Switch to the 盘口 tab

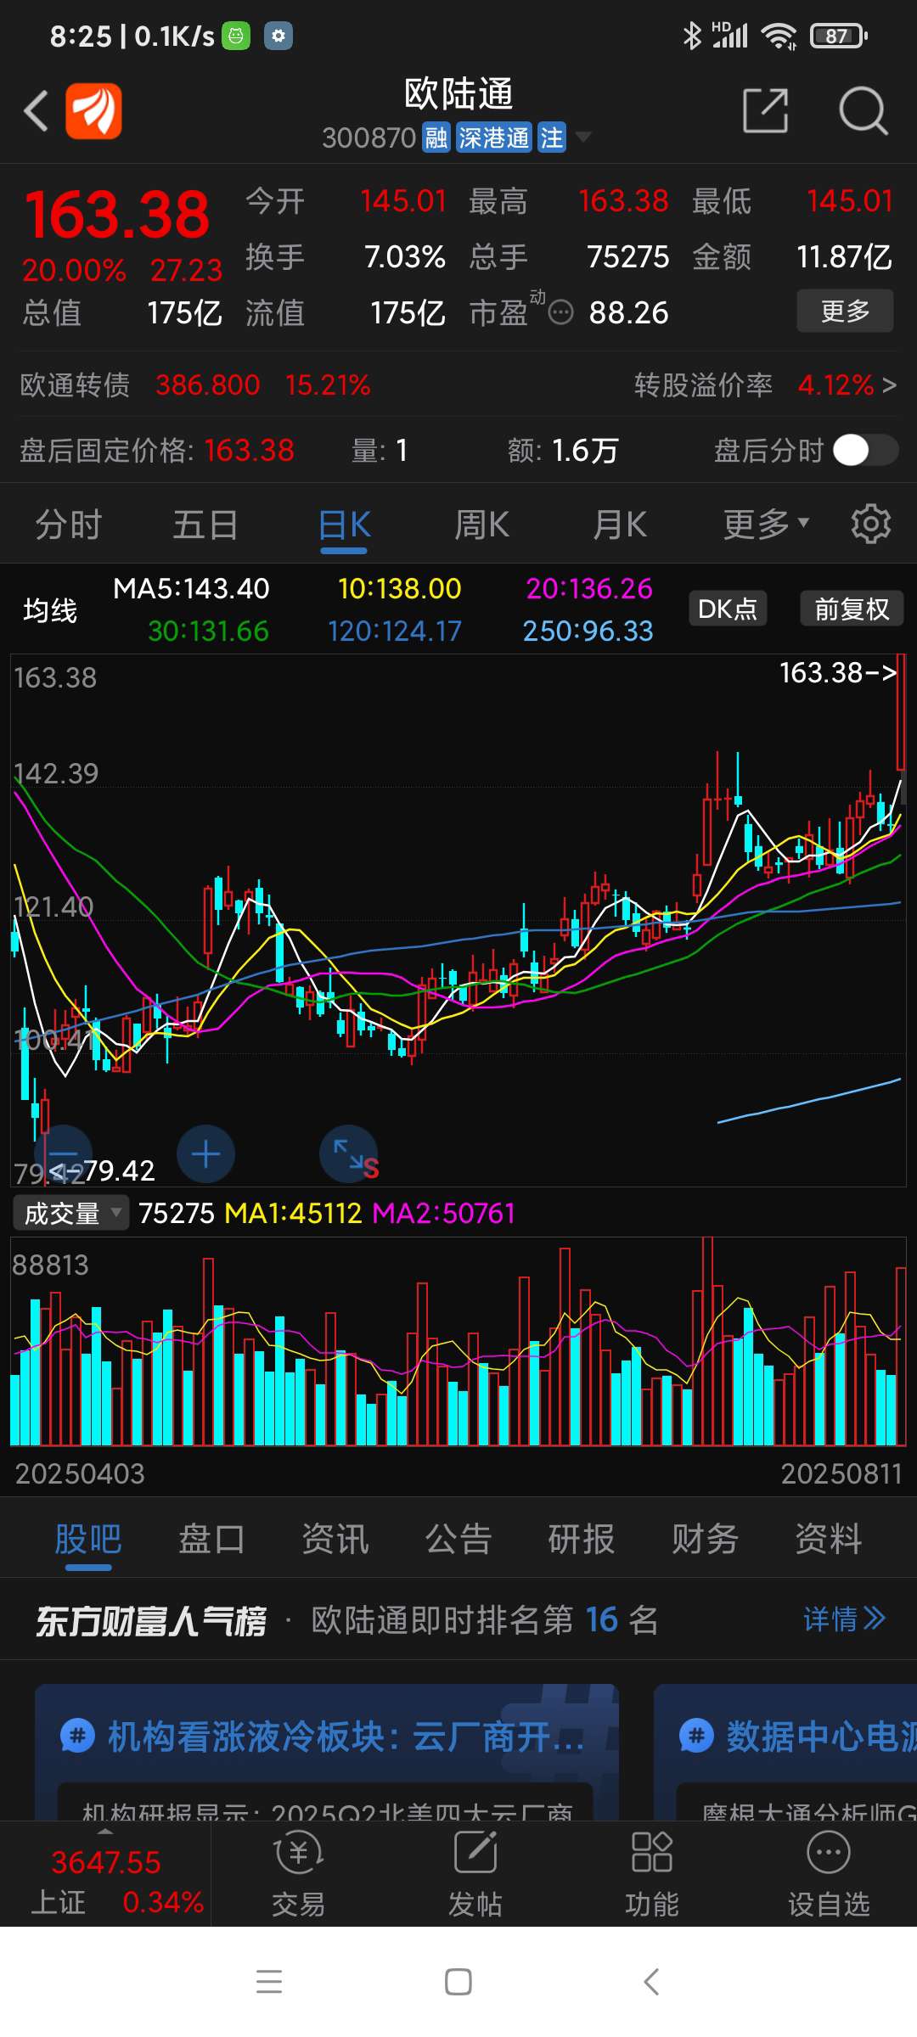pyautogui.click(x=211, y=1539)
